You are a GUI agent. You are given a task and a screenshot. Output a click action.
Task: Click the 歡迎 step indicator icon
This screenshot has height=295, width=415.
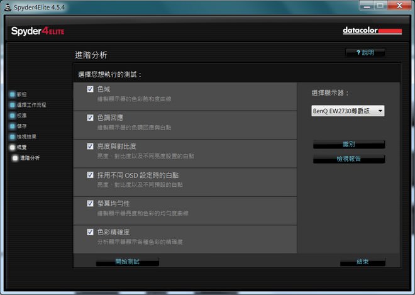12,94
